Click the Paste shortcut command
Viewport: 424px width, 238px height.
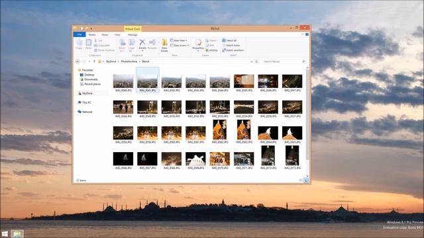coord(105,50)
